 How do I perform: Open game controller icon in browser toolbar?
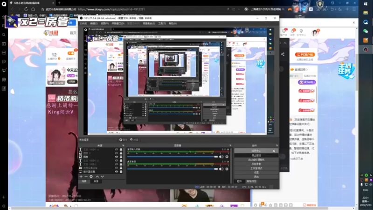(290, 9)
